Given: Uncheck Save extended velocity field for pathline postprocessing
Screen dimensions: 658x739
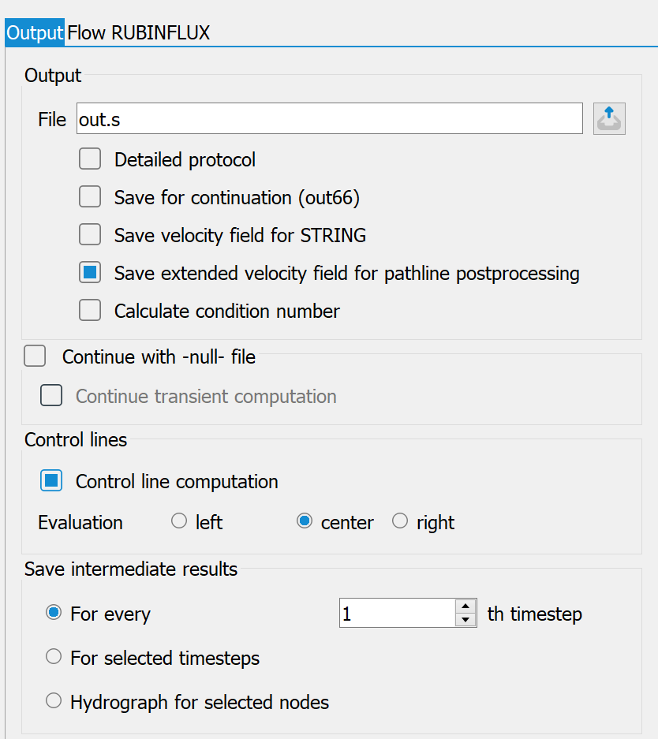Looking at the screenshot, I should click(x=90, y=272).
